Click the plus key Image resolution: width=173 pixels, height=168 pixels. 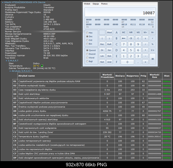[x=145, y=62]
